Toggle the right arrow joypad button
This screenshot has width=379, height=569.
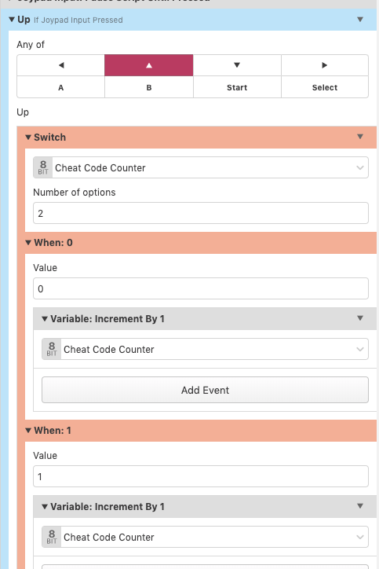click(325, 65)
